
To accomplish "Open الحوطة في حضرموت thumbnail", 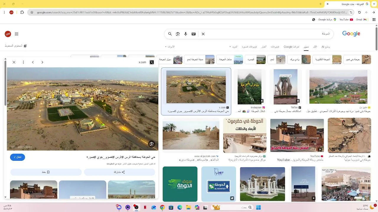I will [245, 135].
